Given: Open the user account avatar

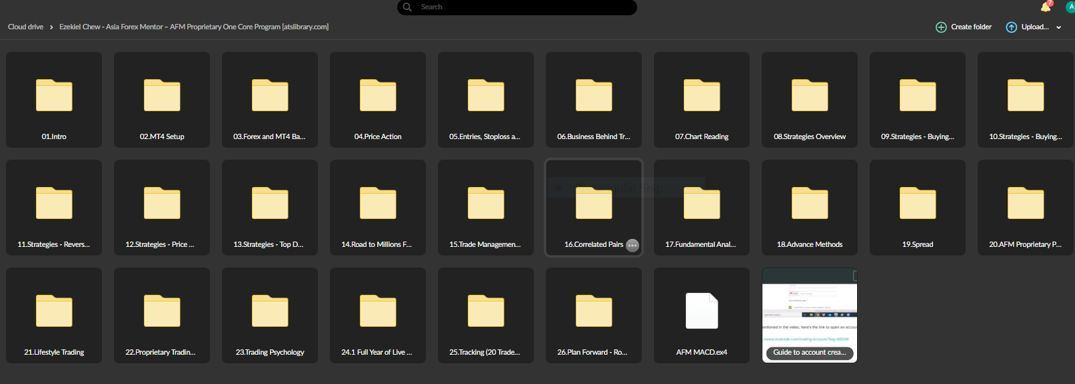Looking at the screenshot, I should (1070, 7).
